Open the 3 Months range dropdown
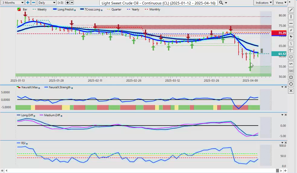This screenshot has width=297, height=173. tap(12, 3)
